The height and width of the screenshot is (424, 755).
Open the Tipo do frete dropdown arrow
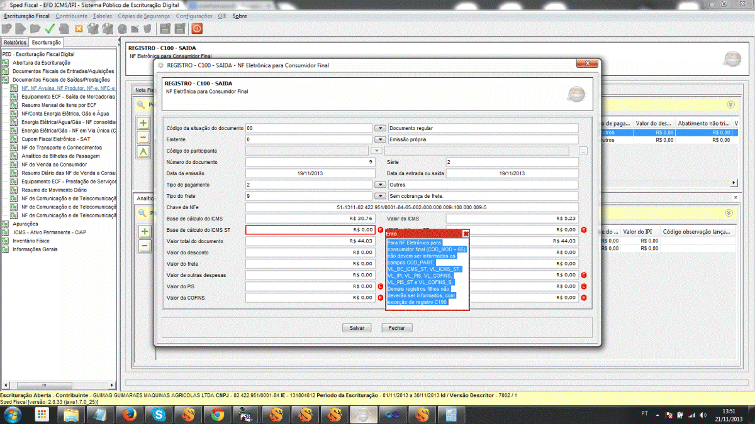[x=380, y=196]
